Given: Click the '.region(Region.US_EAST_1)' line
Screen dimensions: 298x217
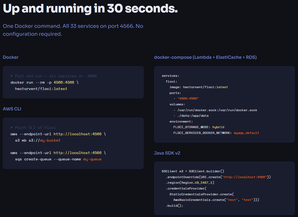Looking at the screenshot, I should (190, 183).
